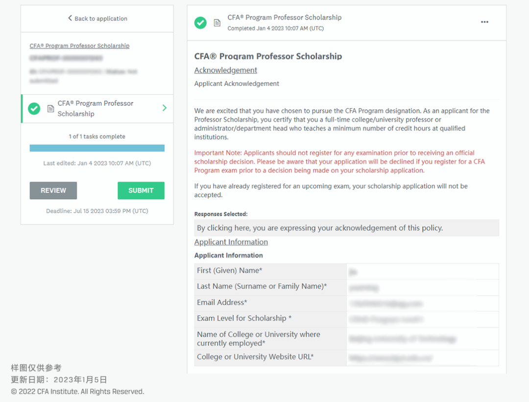
Task: Click the document icon in the task header
Action: [217, 23]
